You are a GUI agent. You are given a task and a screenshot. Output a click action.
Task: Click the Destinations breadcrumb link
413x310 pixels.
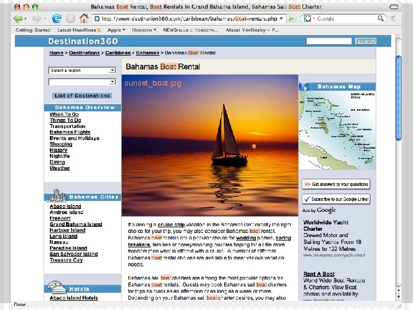[84, 53]
